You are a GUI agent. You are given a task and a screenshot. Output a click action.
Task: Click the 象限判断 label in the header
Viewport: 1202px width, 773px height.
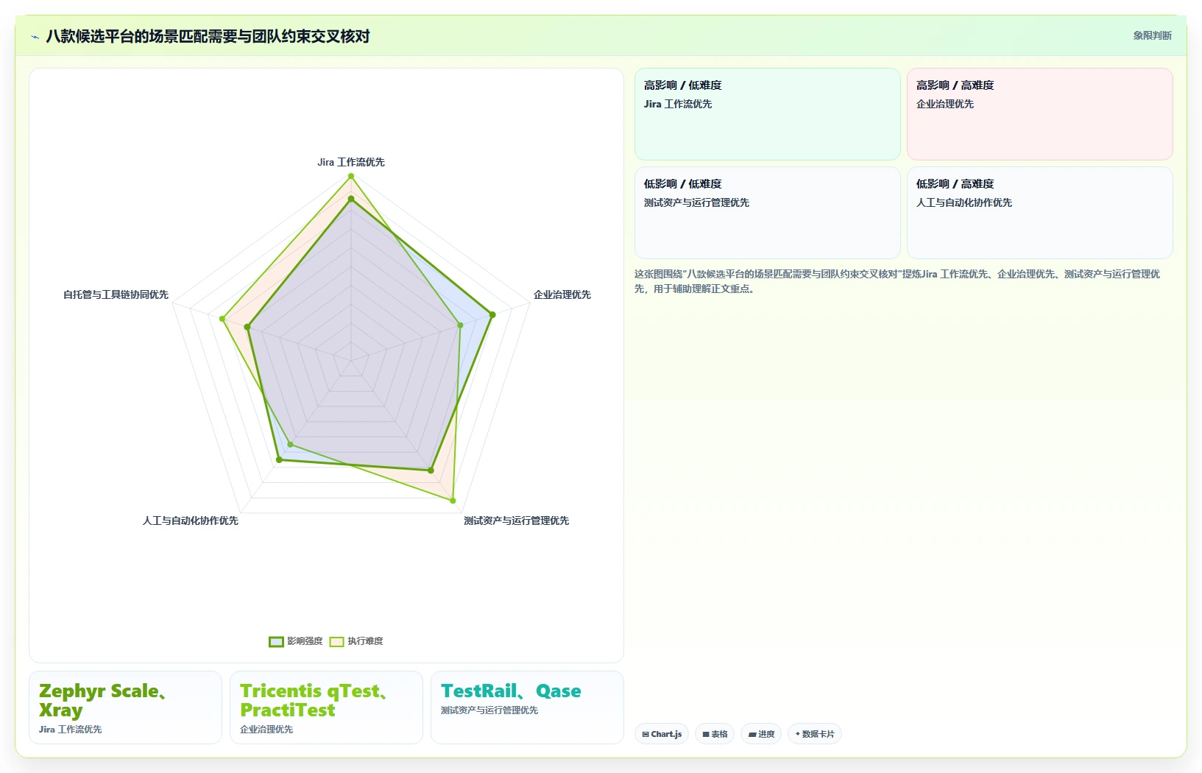click(1152, 35)
